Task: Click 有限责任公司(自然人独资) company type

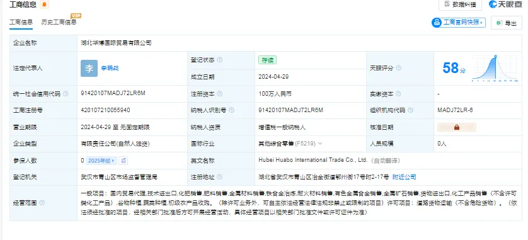Action: [x=115, y=144]
